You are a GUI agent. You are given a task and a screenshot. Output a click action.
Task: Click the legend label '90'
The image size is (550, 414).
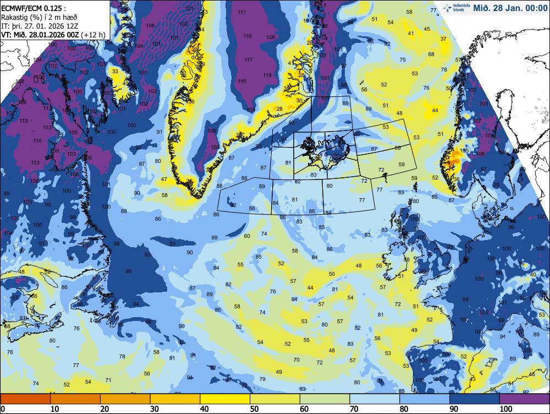pos(454,409)
